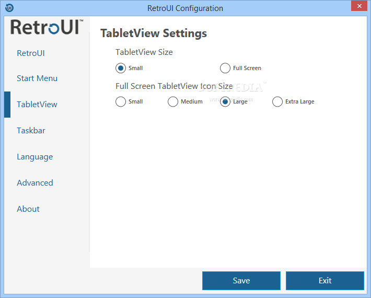Open the Advanced settings section
The image size is (371, 298).
(35, 183)
